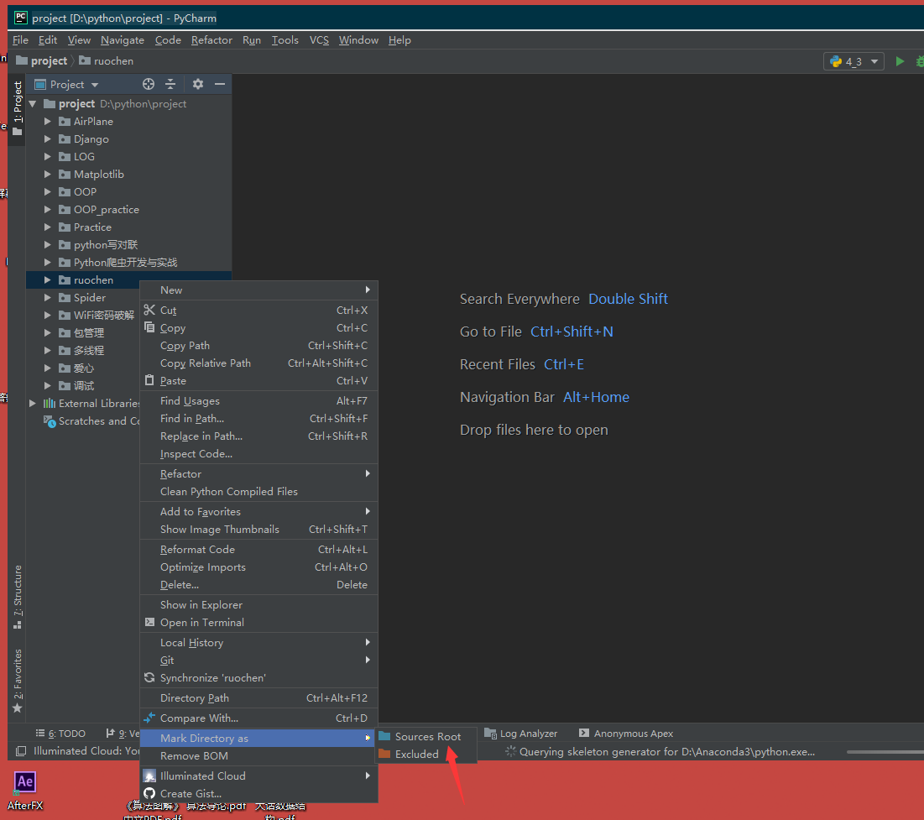The image size is (924, 820).
Task: Click the green Run arrow
Action: pyautogui.click(x=900, y=61)
